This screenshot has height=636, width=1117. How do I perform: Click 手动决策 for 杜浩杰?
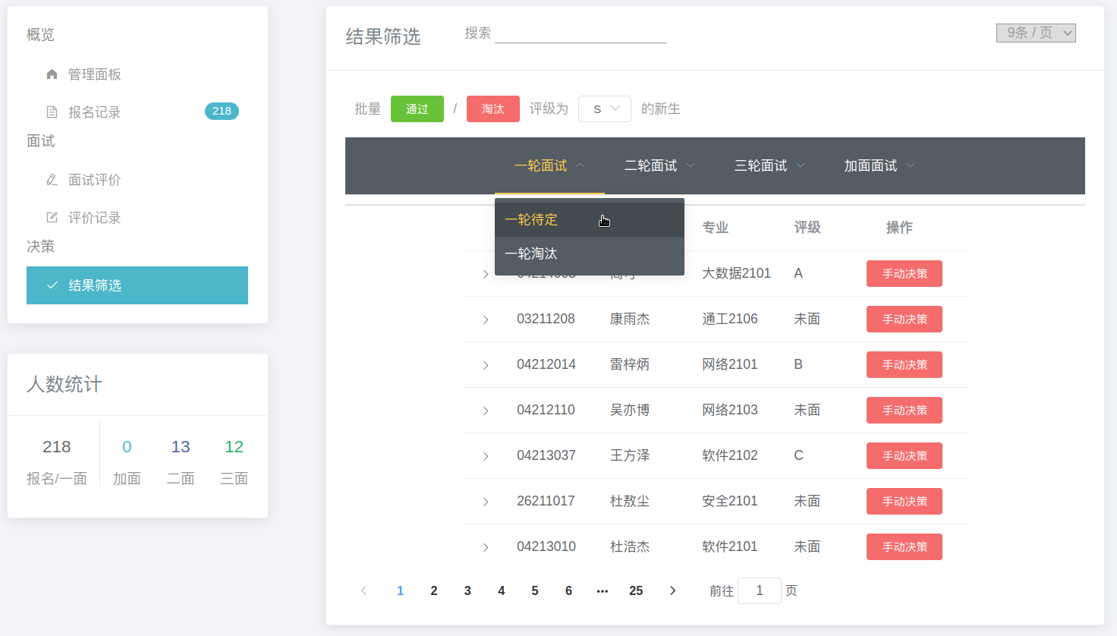pos(905,547)
